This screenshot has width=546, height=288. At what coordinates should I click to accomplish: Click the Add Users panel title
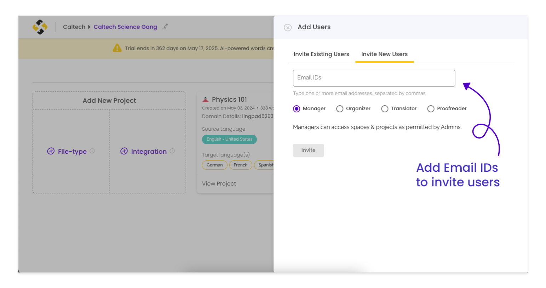click(314, 27)
